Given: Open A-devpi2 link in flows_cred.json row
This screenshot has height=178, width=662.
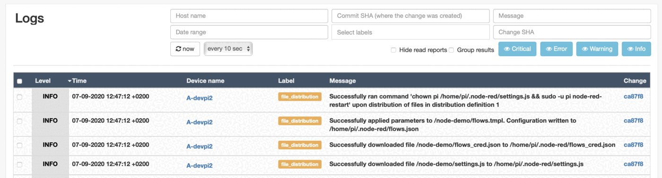Looking at the screenshot, I should coord(200,146).
